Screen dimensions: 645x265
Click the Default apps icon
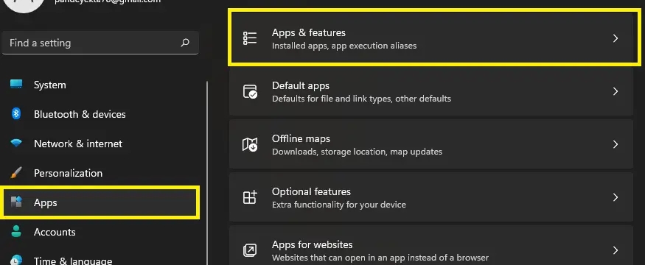click(x=250, y=91)
